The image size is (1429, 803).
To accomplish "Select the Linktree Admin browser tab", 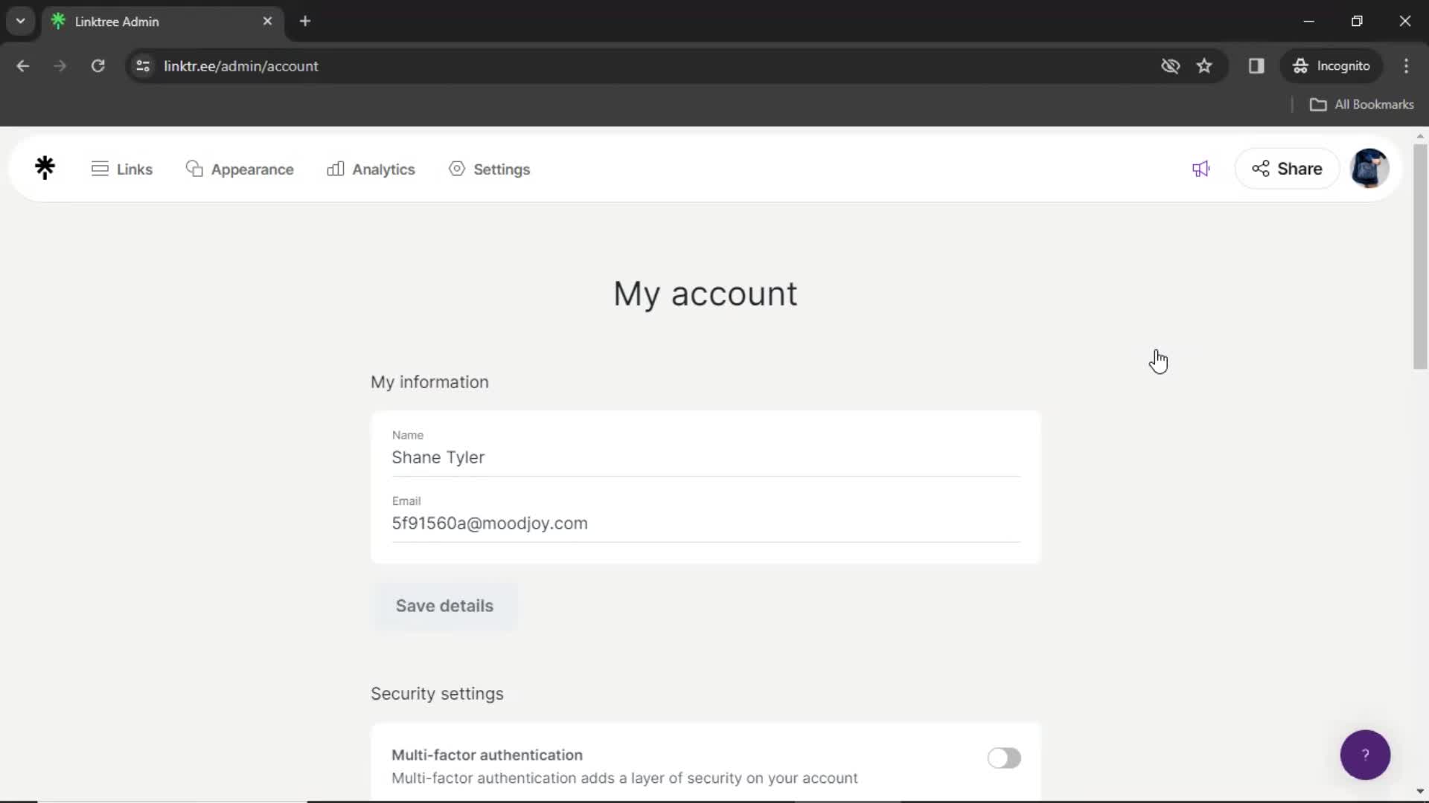I will click(x=163, y=21).
